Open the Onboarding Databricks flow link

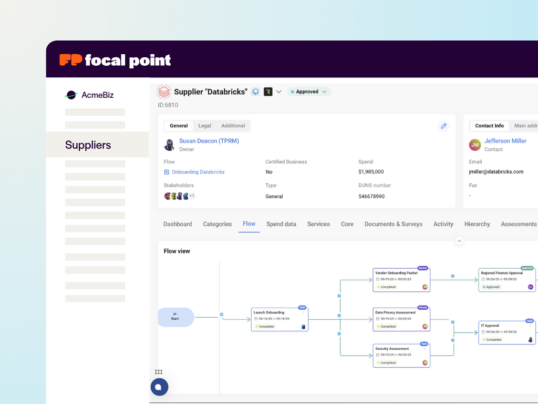pos(198,172)
